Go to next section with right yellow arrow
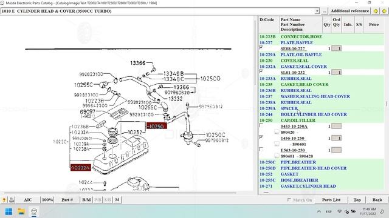 [x=384, y=11]
